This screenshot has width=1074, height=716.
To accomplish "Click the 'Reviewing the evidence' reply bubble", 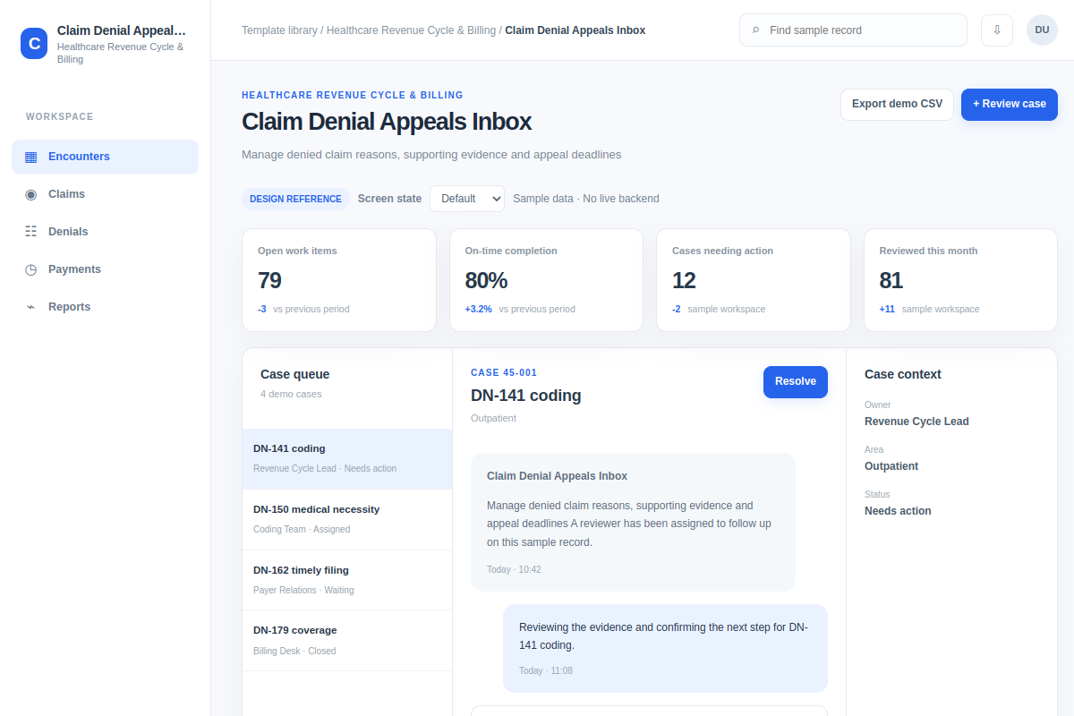I will point(665,648).
